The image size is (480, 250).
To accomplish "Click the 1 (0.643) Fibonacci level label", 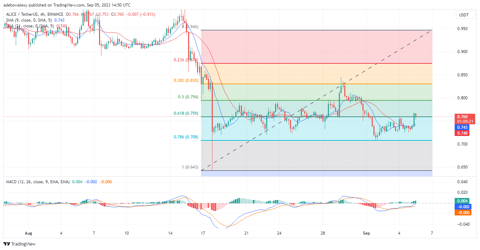I will point(190,167).
